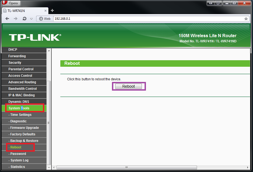Click the Reboot button
This screenshot has width=253, height=172.
pyautogui.click(x=129, y=86)
